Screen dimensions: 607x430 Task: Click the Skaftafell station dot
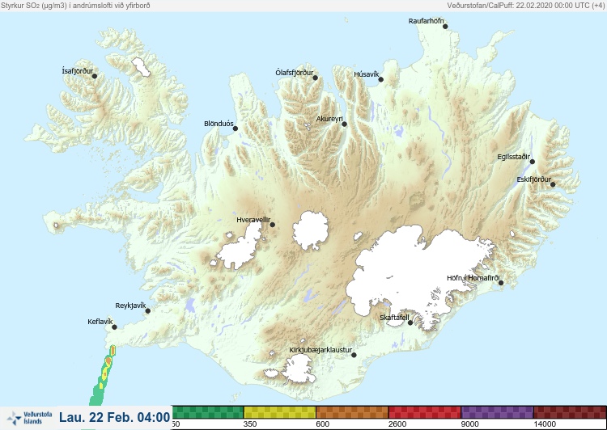(x=410, y=322)
